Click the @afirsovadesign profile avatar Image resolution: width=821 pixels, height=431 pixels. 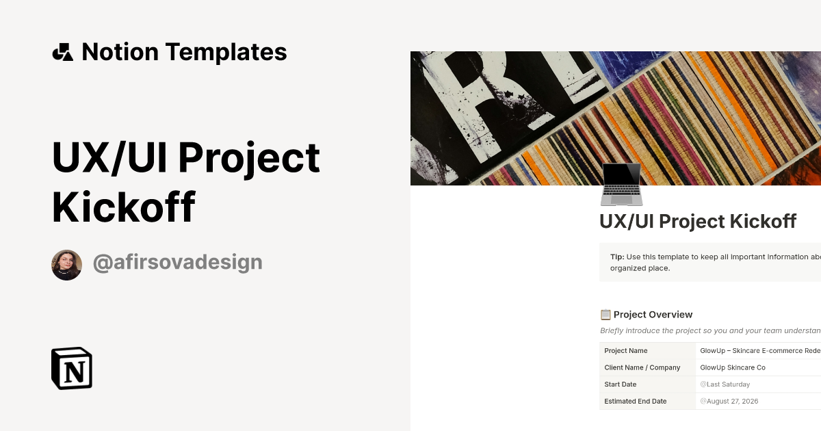(66, 264)
